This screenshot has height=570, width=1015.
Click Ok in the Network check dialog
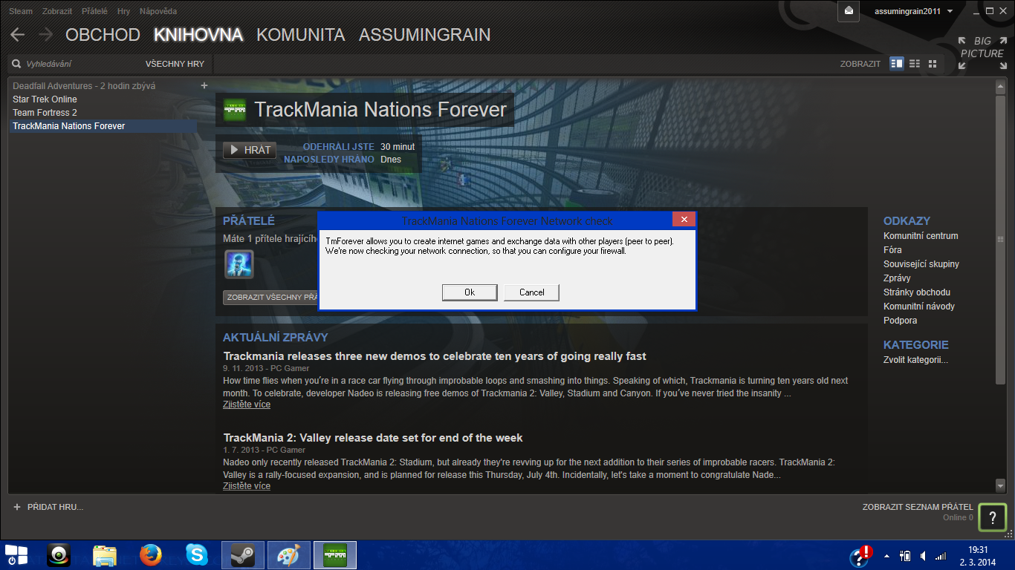point(470,292)
